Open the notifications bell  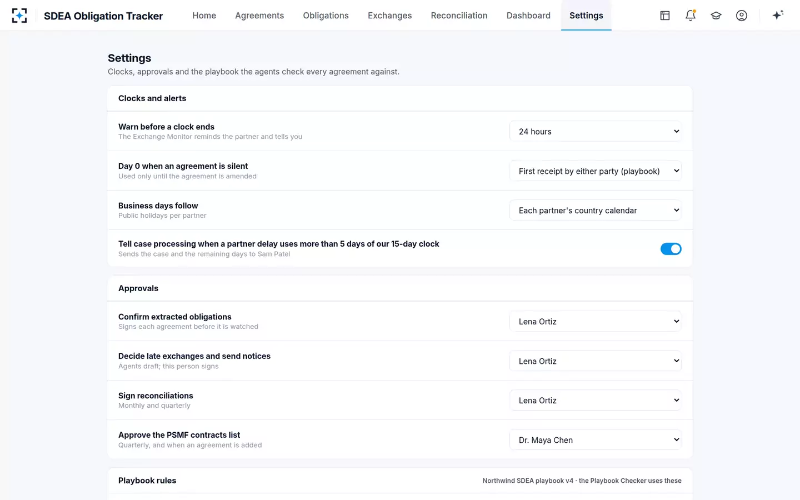click(x=691, y=16)
